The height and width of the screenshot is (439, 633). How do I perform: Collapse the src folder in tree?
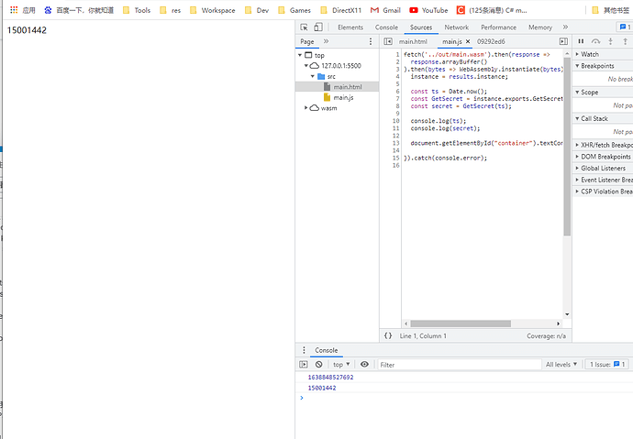[x=313, y=76]
